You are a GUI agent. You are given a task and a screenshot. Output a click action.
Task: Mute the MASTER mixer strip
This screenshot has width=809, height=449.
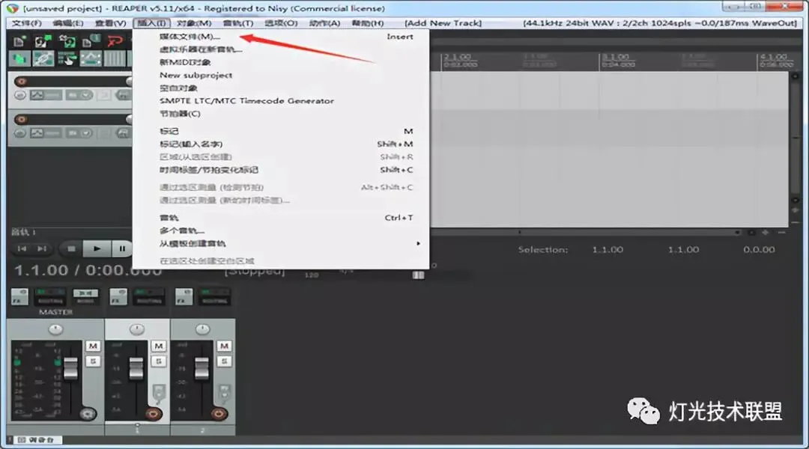(93, 346)
